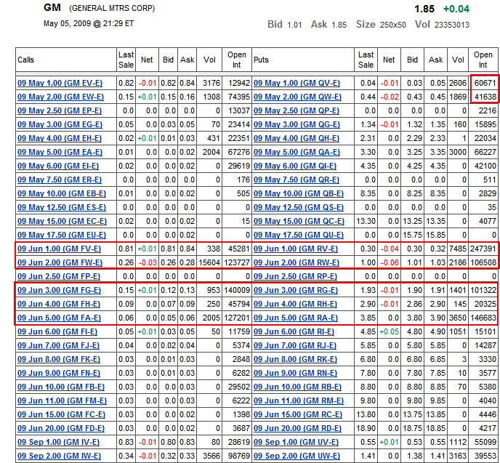
Task: Select the 247391 open interest cell
Action: [x=482, y=249]
